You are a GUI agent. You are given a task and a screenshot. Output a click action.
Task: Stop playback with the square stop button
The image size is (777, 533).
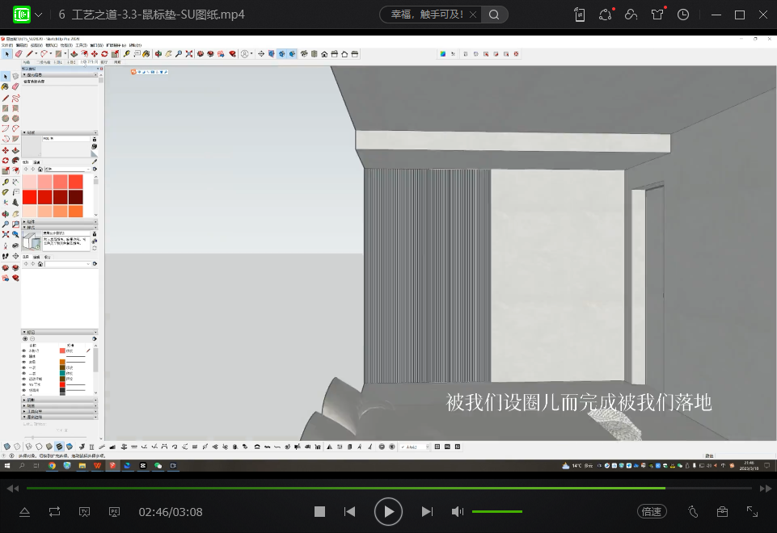coord(319,511)
